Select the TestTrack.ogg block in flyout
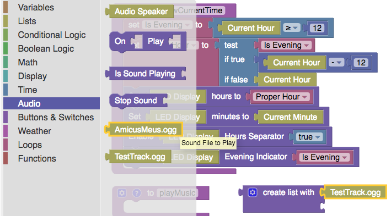 pyautogui.click(x=138, y=157)
